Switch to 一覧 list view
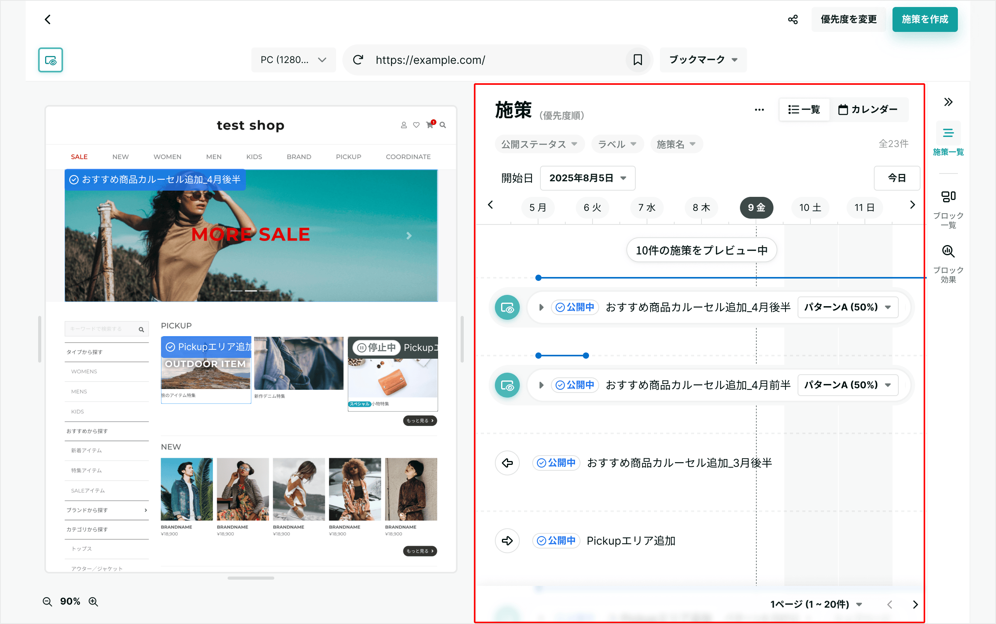This screenshot has width=996, height=624. (x=804, y=110)
